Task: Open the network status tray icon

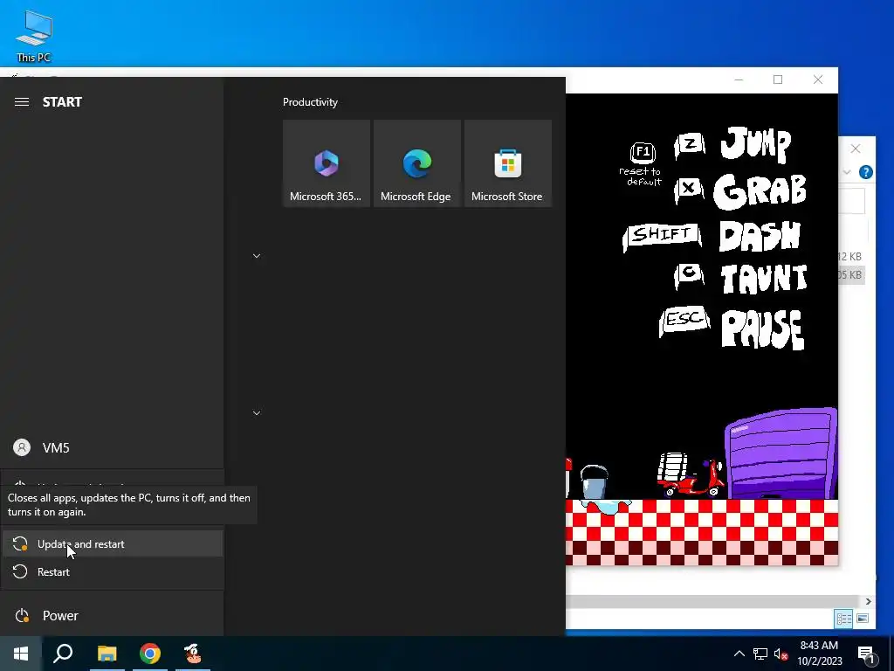Action: (x=760, y=654)
